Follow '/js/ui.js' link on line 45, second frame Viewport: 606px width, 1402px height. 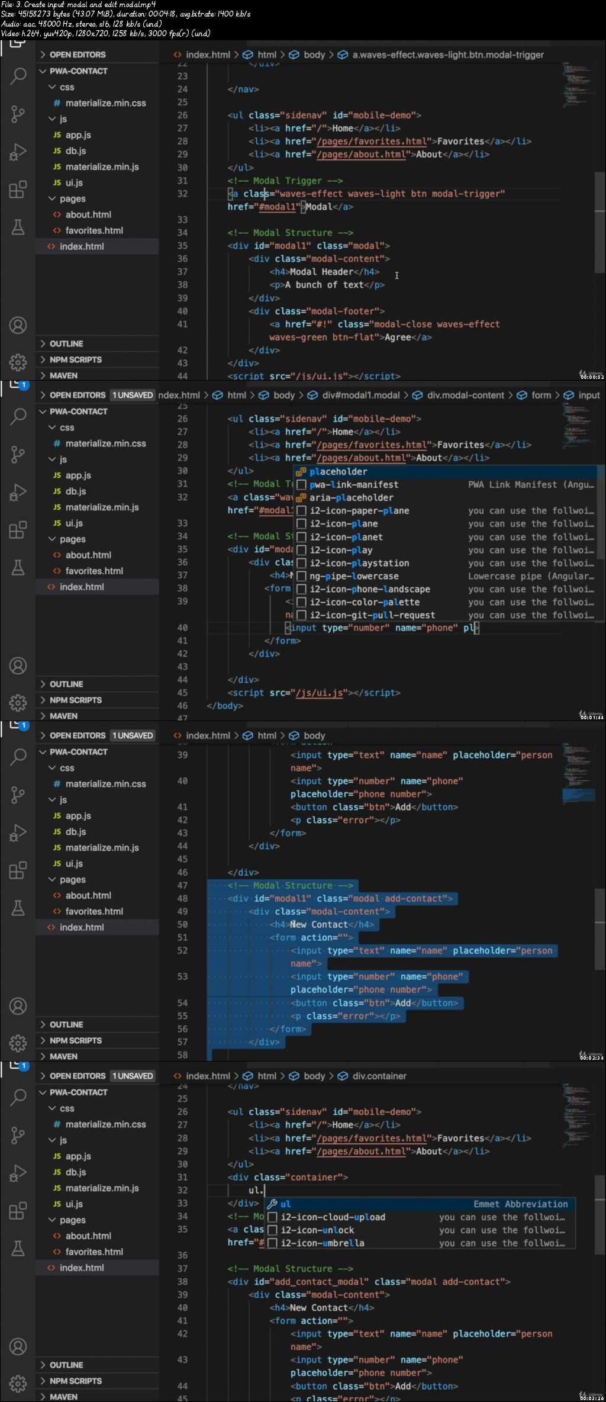click(x=320, y=693)
